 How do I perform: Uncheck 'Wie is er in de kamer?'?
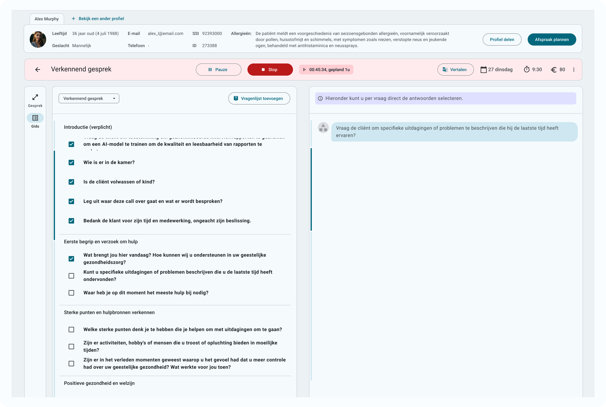point(71,162)
